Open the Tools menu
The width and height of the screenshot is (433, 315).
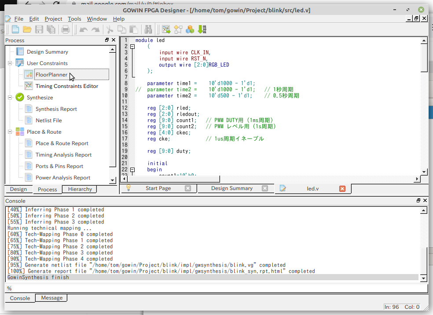coord(74,19)
